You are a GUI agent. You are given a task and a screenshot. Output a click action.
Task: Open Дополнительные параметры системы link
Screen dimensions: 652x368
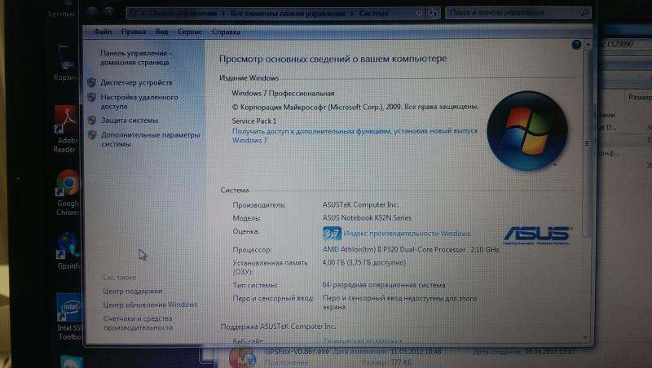(150, 139)
